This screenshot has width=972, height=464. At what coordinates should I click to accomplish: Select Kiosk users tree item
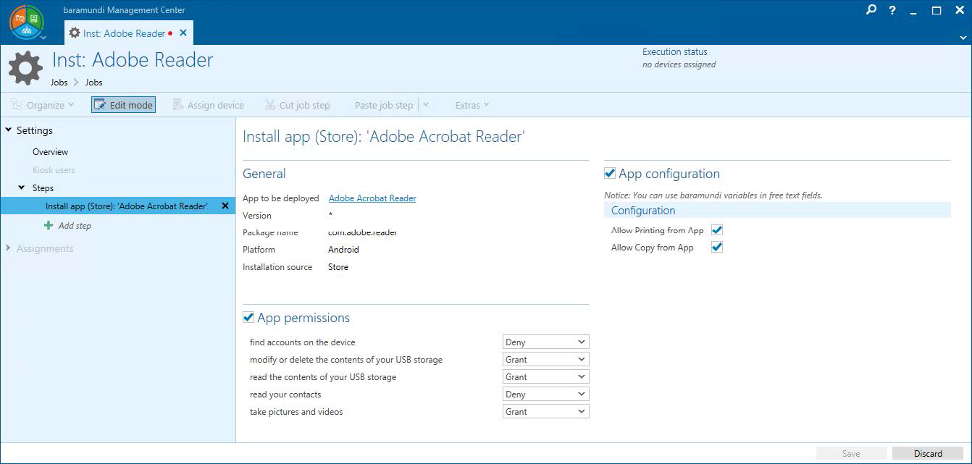click(54, 170)
